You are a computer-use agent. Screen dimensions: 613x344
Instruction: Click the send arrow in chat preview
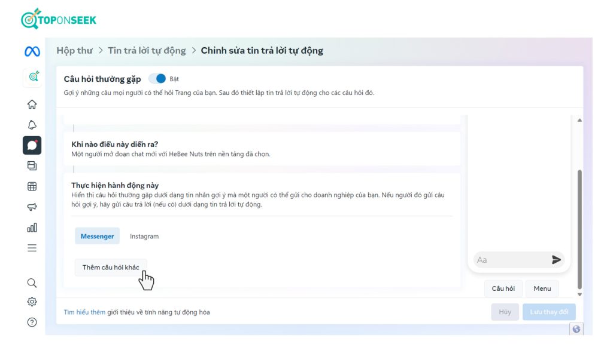click(556, 260)
